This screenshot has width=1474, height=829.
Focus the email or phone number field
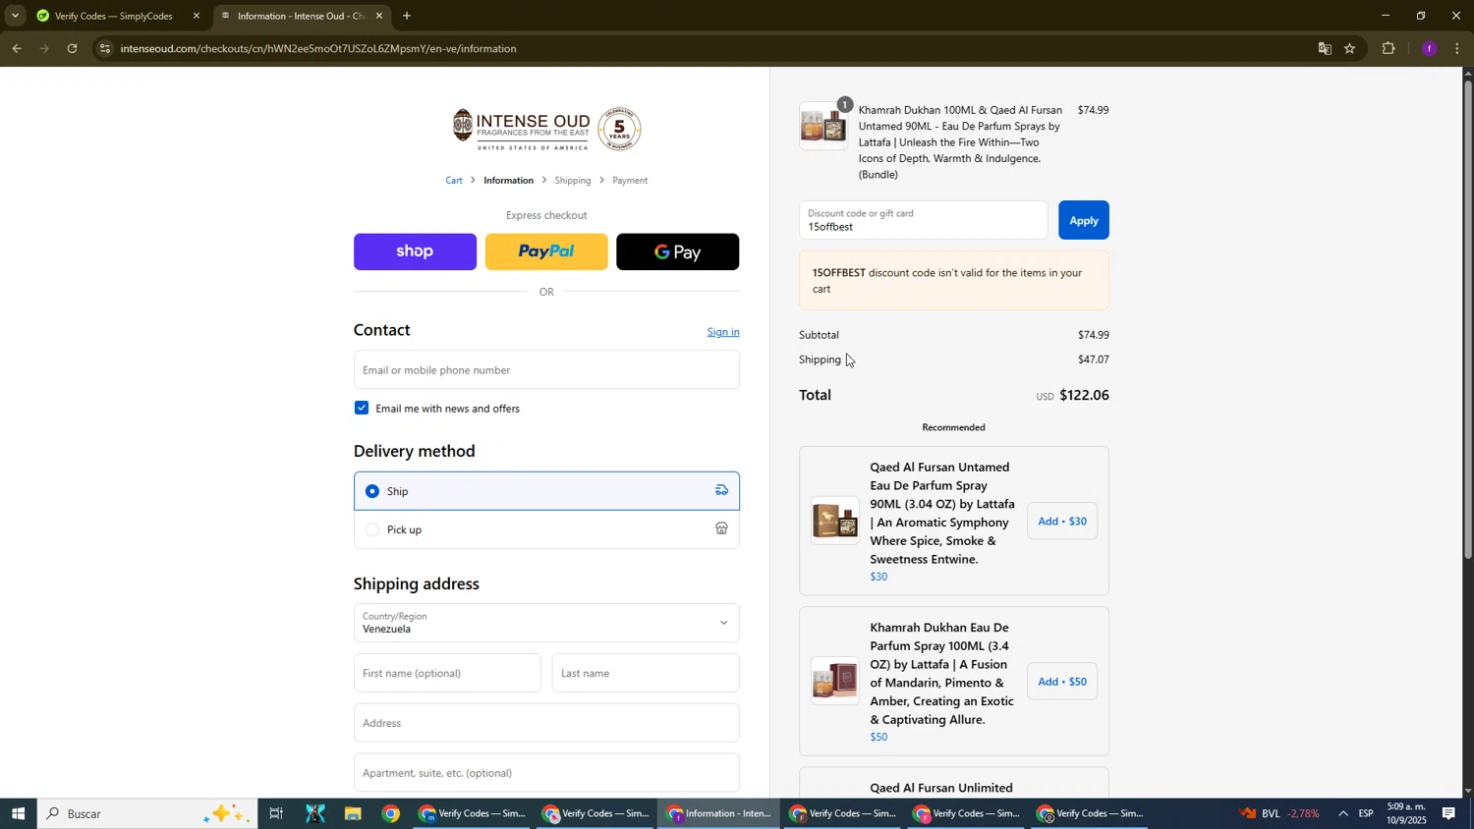tap(546, 370)
